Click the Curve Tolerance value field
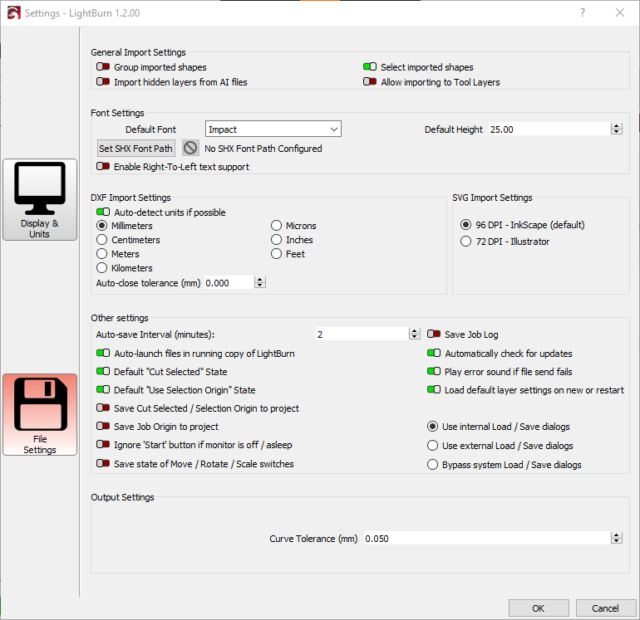This screenshot has width=640, height=620. coord(487,539)
